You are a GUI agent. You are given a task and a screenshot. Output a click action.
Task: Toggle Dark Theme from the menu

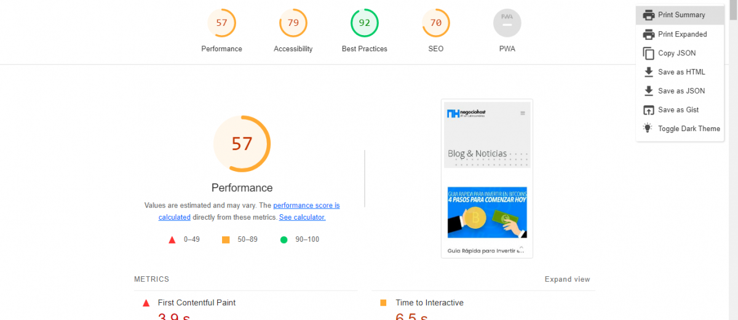click(688, 129)
